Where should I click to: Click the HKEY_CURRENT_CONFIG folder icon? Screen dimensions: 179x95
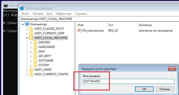coord(31,74)
